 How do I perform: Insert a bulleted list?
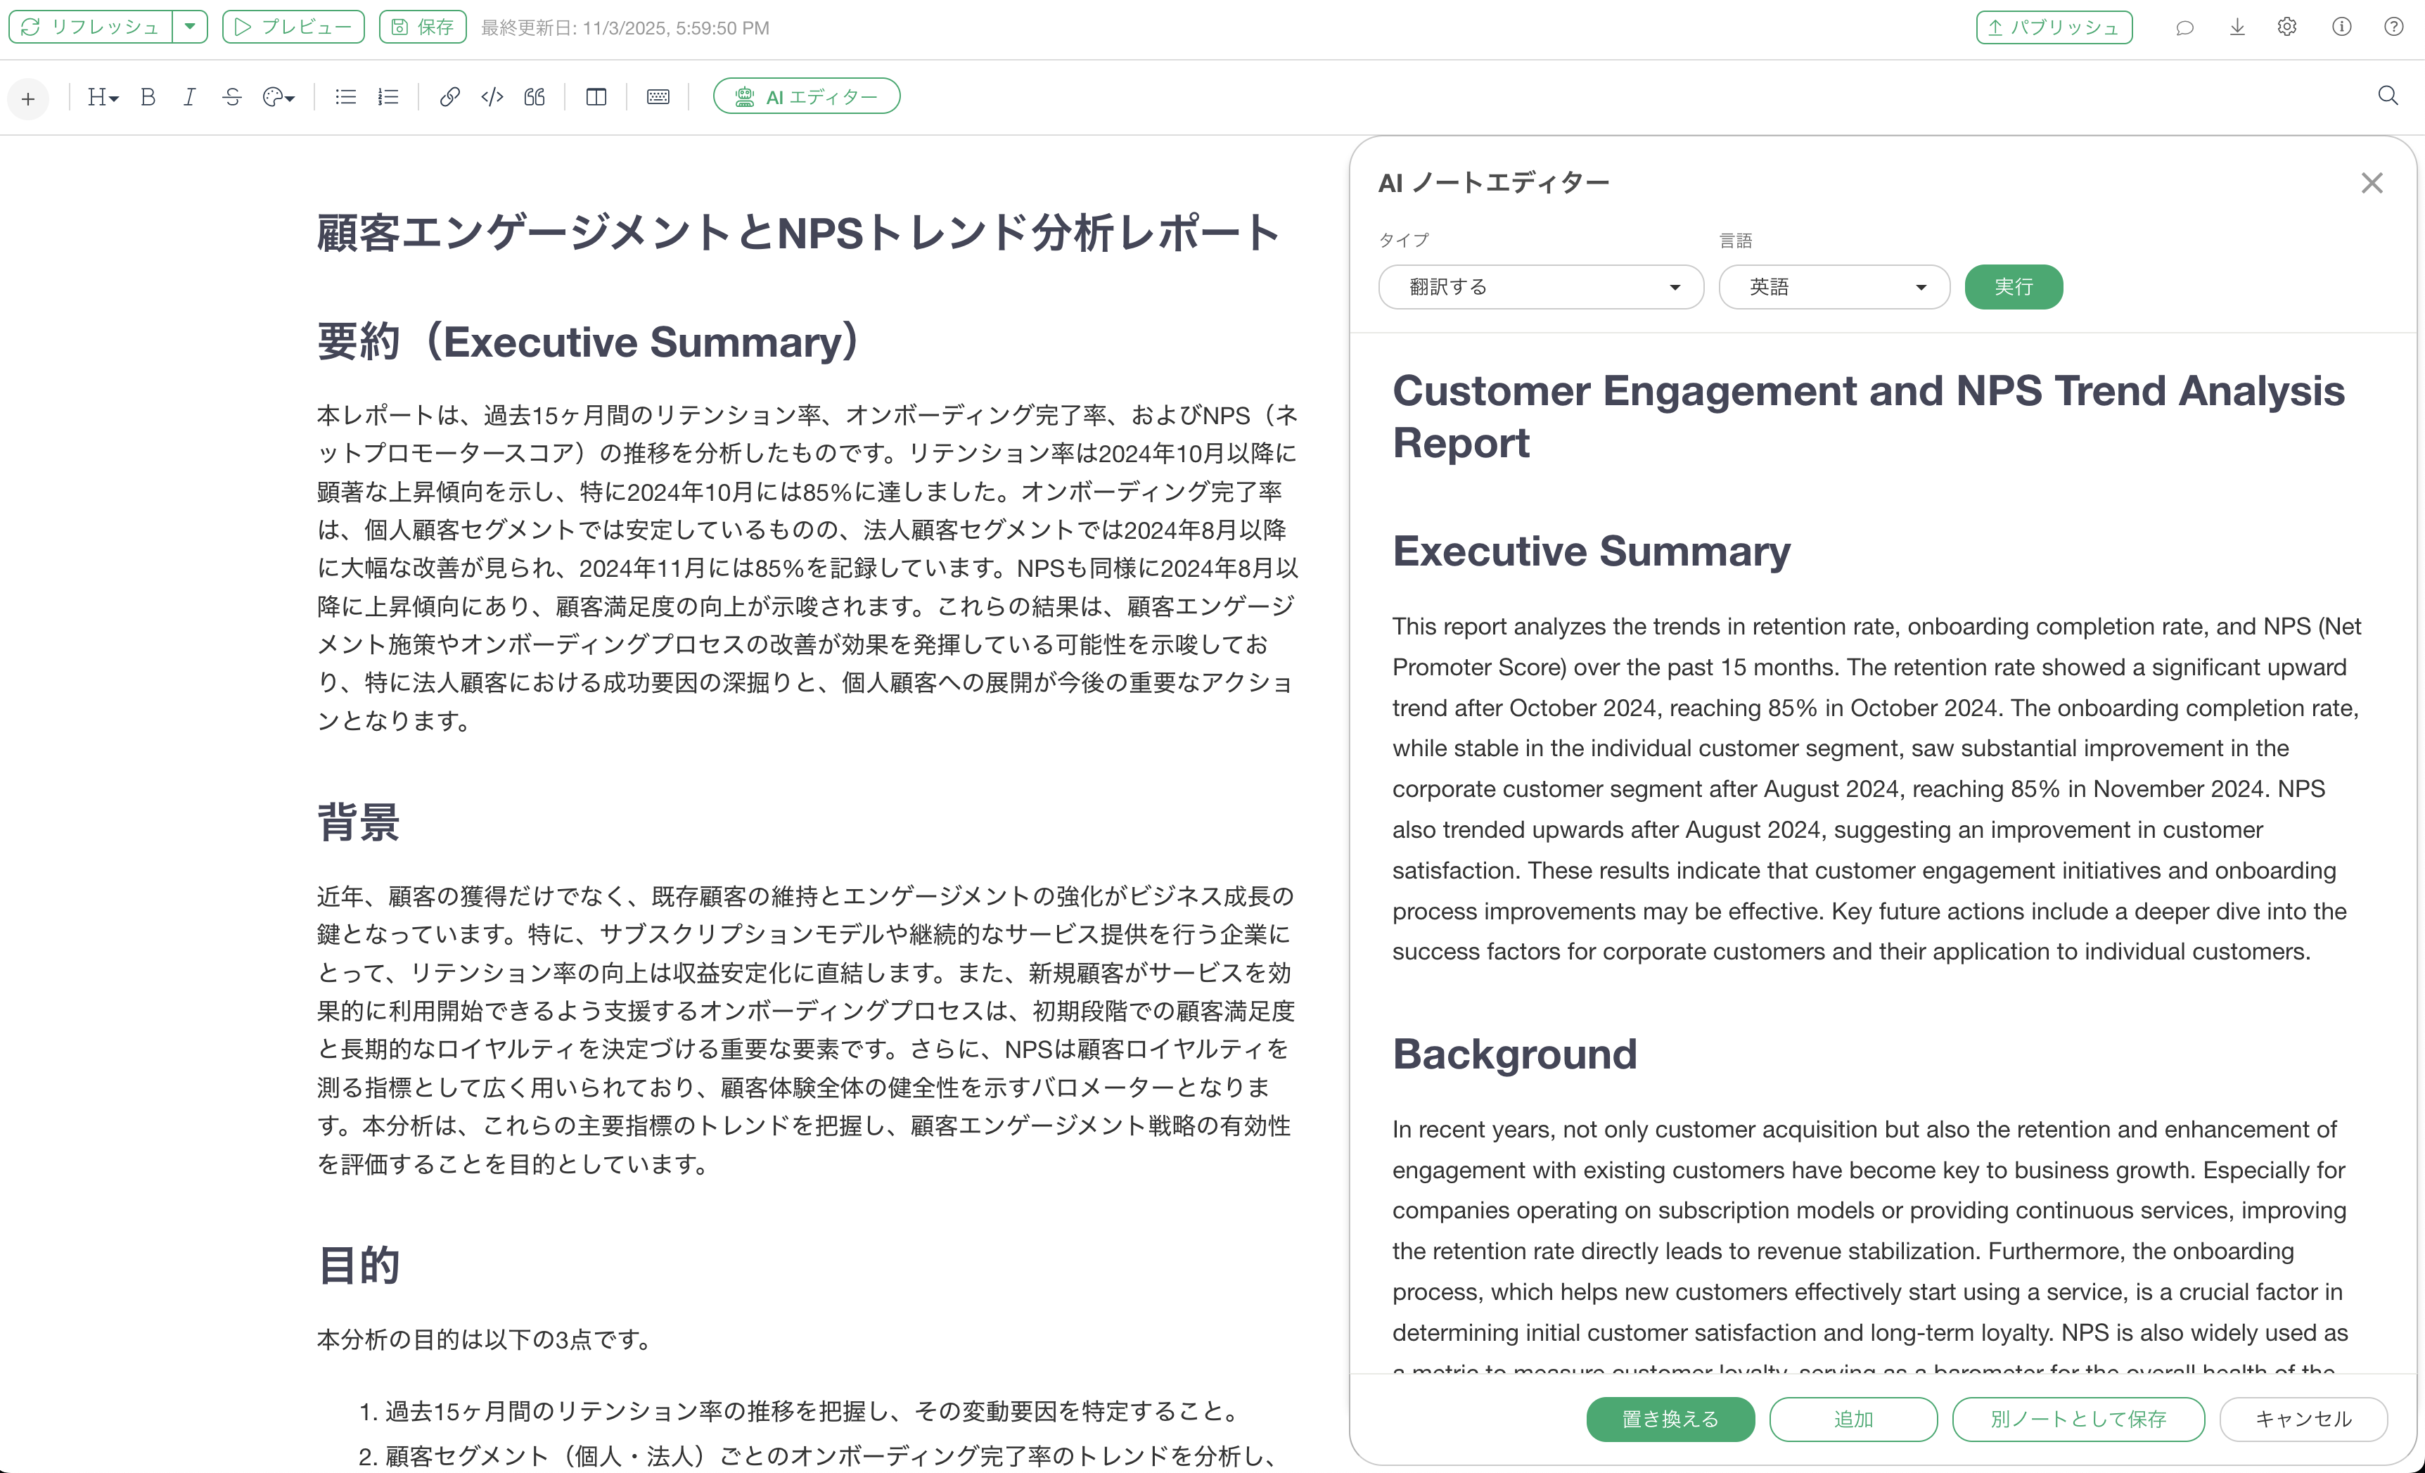click(345, 96)
